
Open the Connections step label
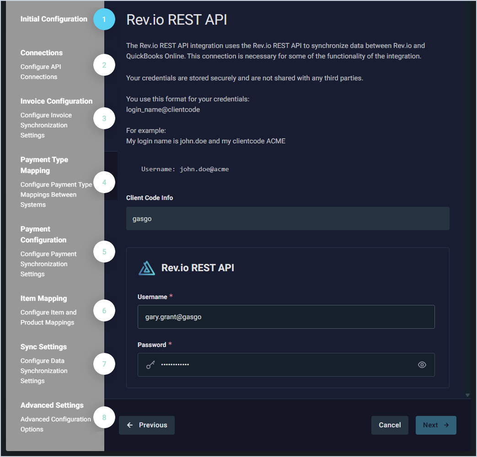pos(42,53)
